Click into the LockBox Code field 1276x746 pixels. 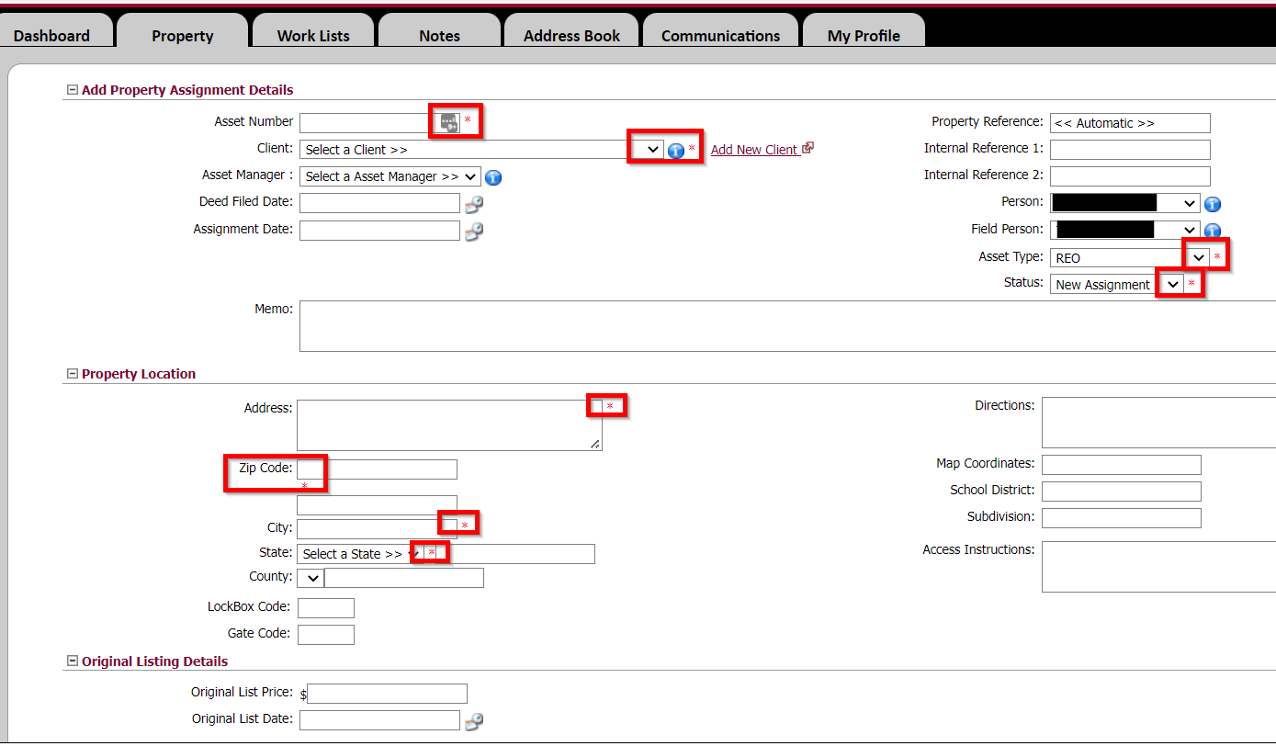point(326,607)
